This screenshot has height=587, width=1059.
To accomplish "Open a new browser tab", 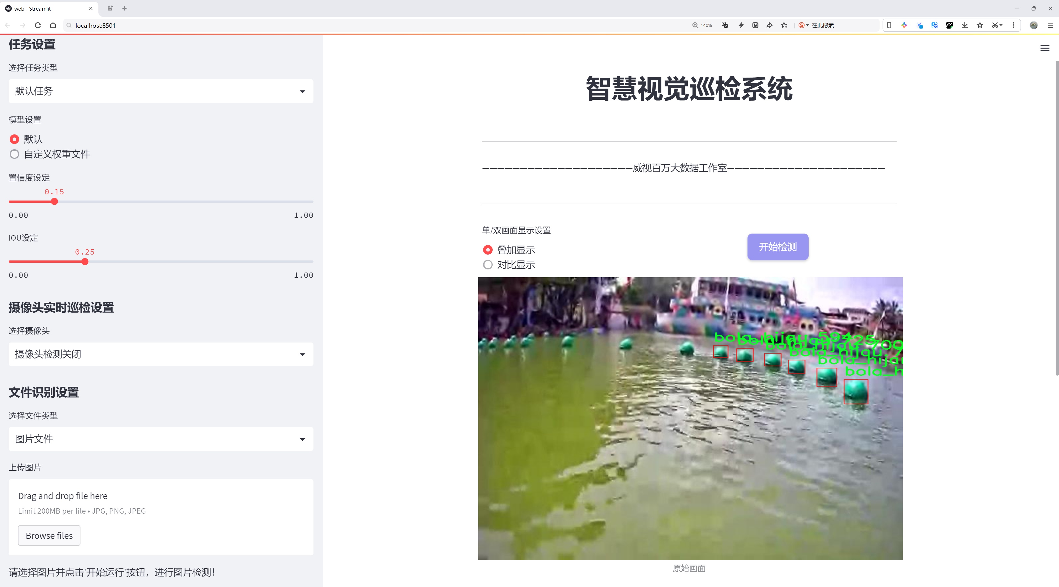I will coord(124,8).
